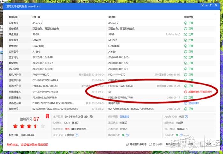Click the 读出值 column header
The width and height of the screenshot is (223, 154).
112,17
